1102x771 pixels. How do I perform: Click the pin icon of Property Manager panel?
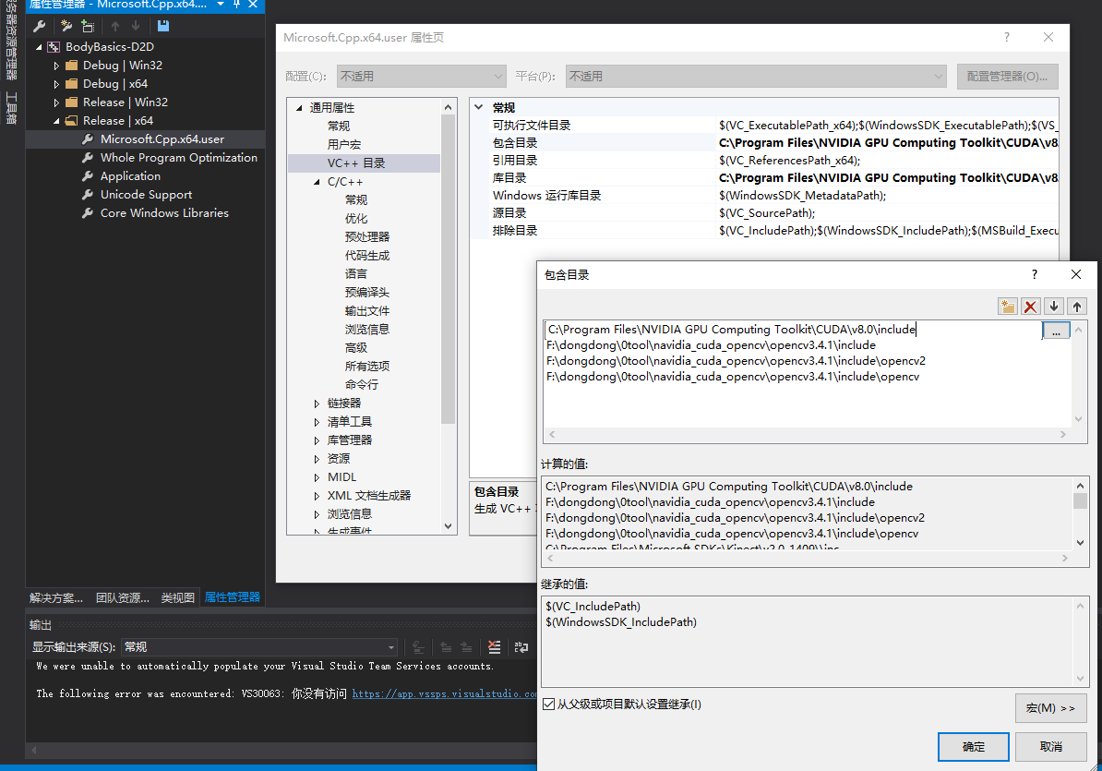(237, 5)
